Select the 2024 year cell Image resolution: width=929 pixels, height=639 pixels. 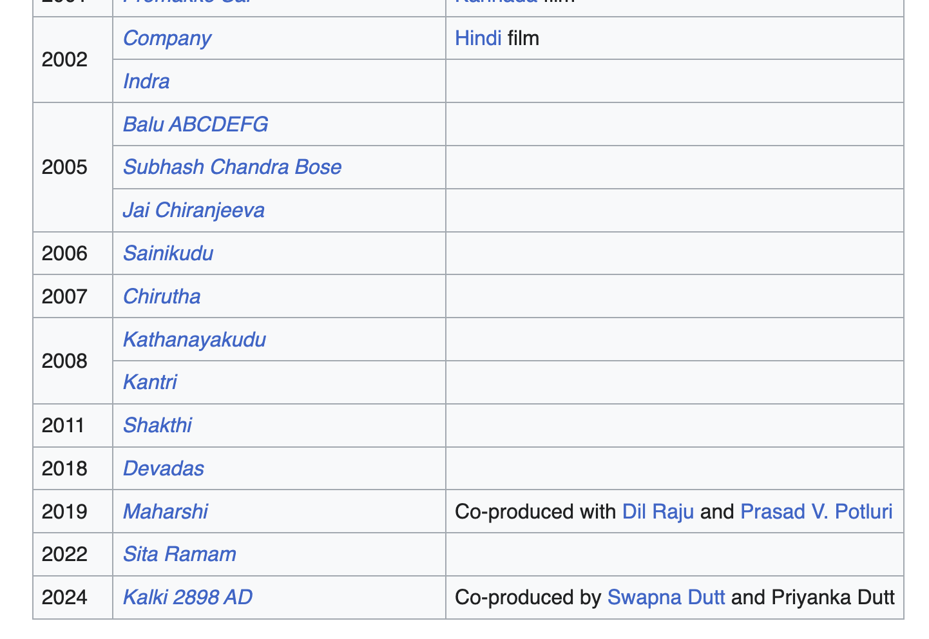point(64,598)
